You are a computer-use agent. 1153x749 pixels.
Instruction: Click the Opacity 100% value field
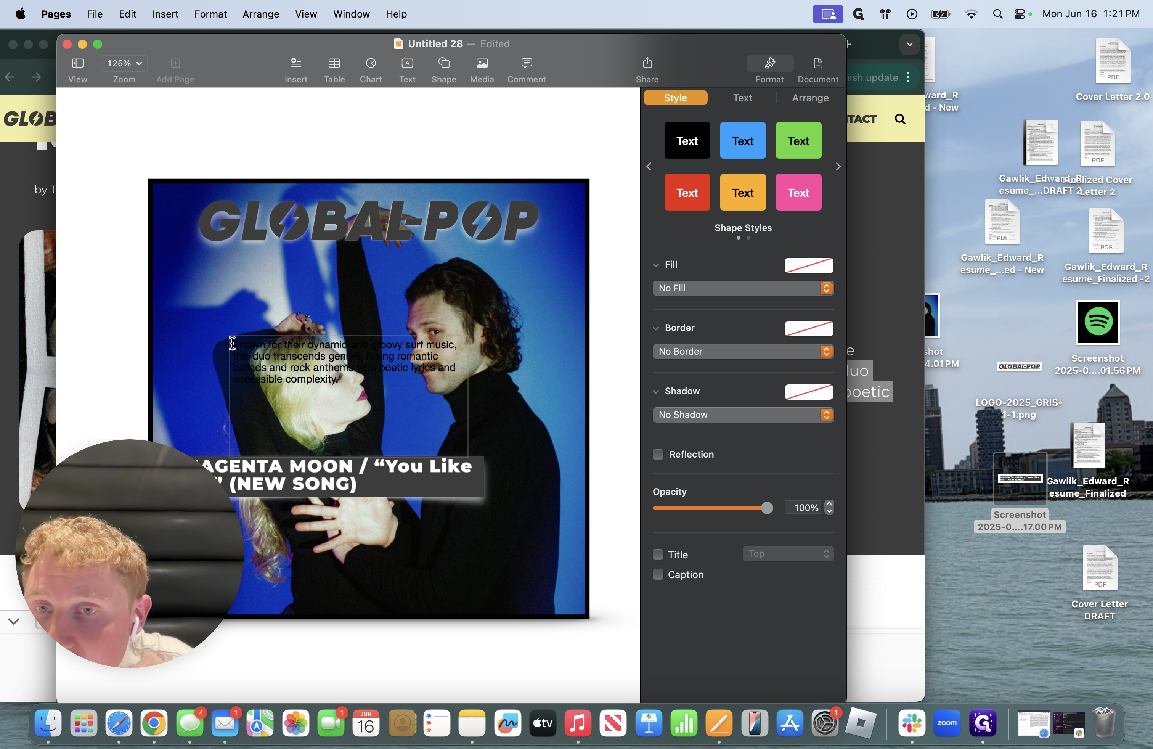click(x=804, y=507)
